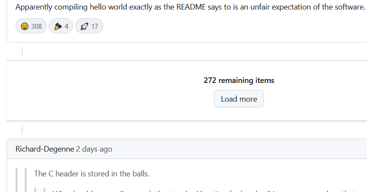This screenshot has width=367, height=192.
Task: Click the outer blockquote's left vertical bar
Action: click(x=17, y=179)
